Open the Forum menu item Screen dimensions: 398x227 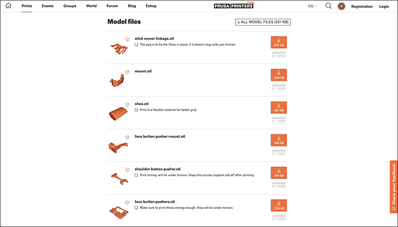112,6
